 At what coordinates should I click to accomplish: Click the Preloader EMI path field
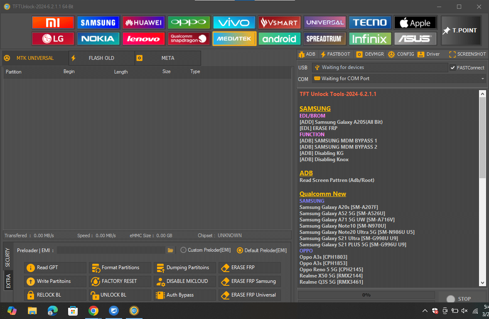[111, 250]
